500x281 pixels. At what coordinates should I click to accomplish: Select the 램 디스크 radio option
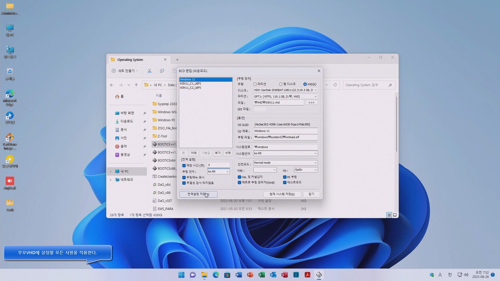pyautogui.click(x=281, y=84)
